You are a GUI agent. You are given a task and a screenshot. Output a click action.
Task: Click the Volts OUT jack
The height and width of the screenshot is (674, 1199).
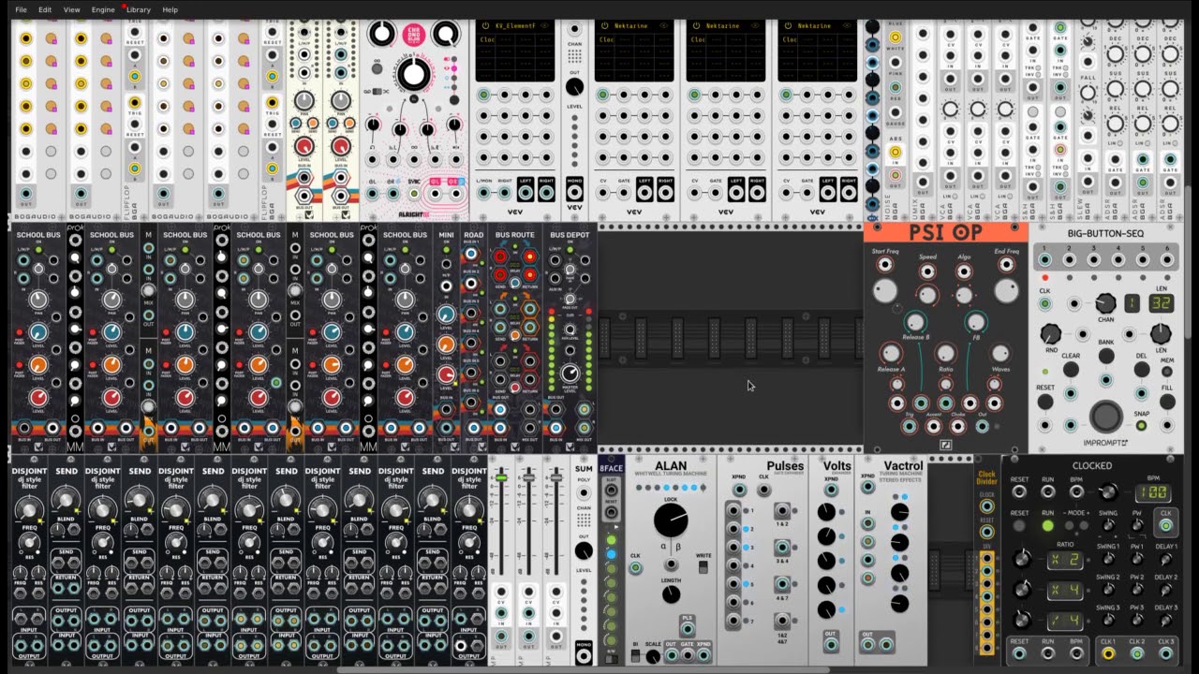pos(830,645)
